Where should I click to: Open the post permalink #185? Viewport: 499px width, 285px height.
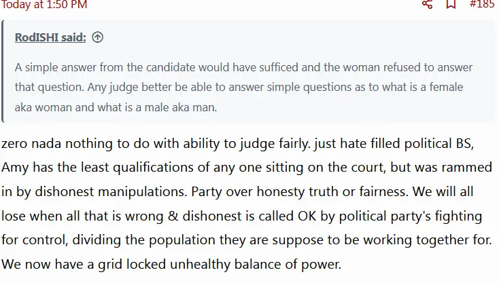481,4
